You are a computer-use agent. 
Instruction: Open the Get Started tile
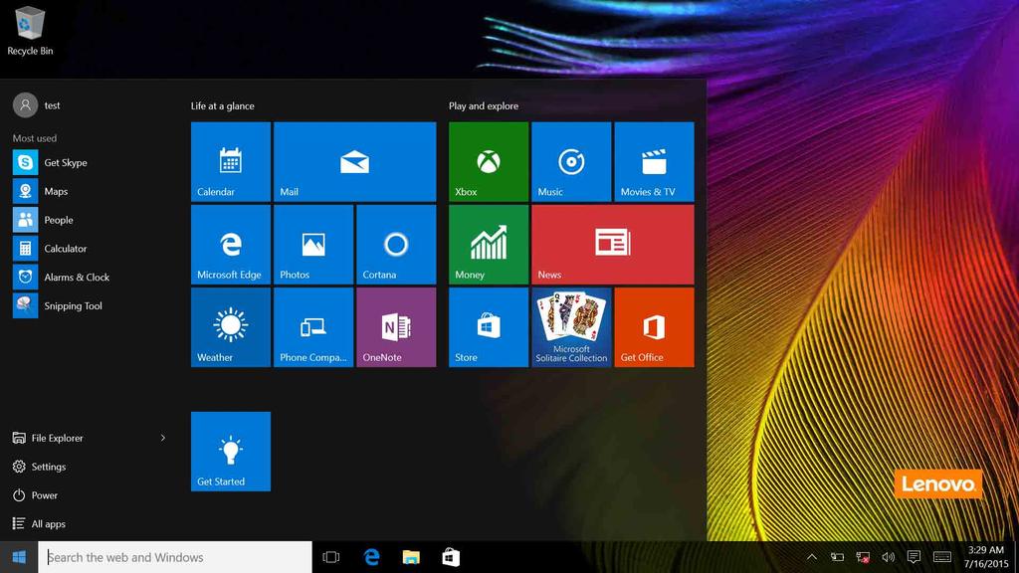pos(231,452)
